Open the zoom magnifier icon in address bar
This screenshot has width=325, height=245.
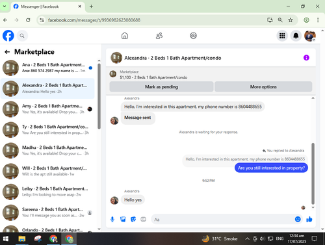(x=280, y=20)
